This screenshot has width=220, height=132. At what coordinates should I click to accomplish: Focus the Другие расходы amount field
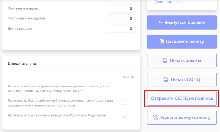[121, 29]
